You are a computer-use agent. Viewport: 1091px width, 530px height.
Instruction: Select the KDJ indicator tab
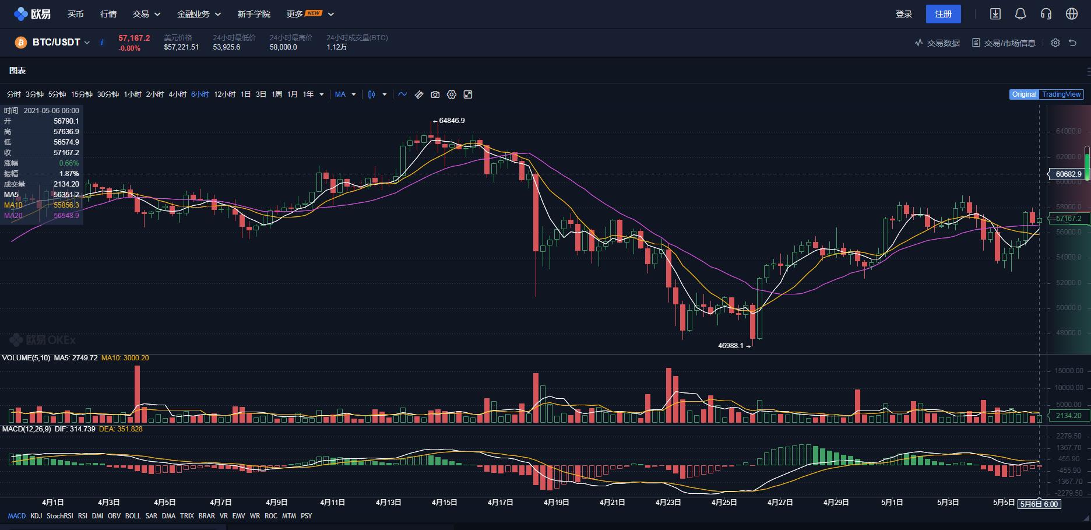[36, 516]
